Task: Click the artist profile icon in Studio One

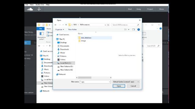Action: coord(39,9)
